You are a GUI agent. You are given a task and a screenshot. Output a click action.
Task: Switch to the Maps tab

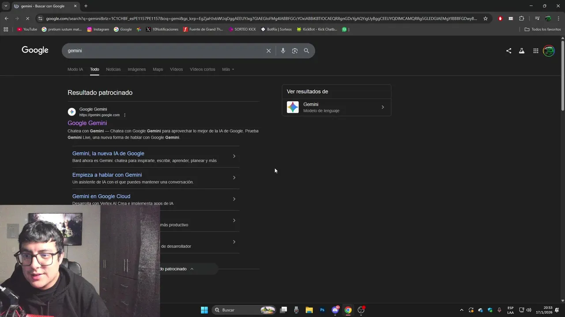158,69
